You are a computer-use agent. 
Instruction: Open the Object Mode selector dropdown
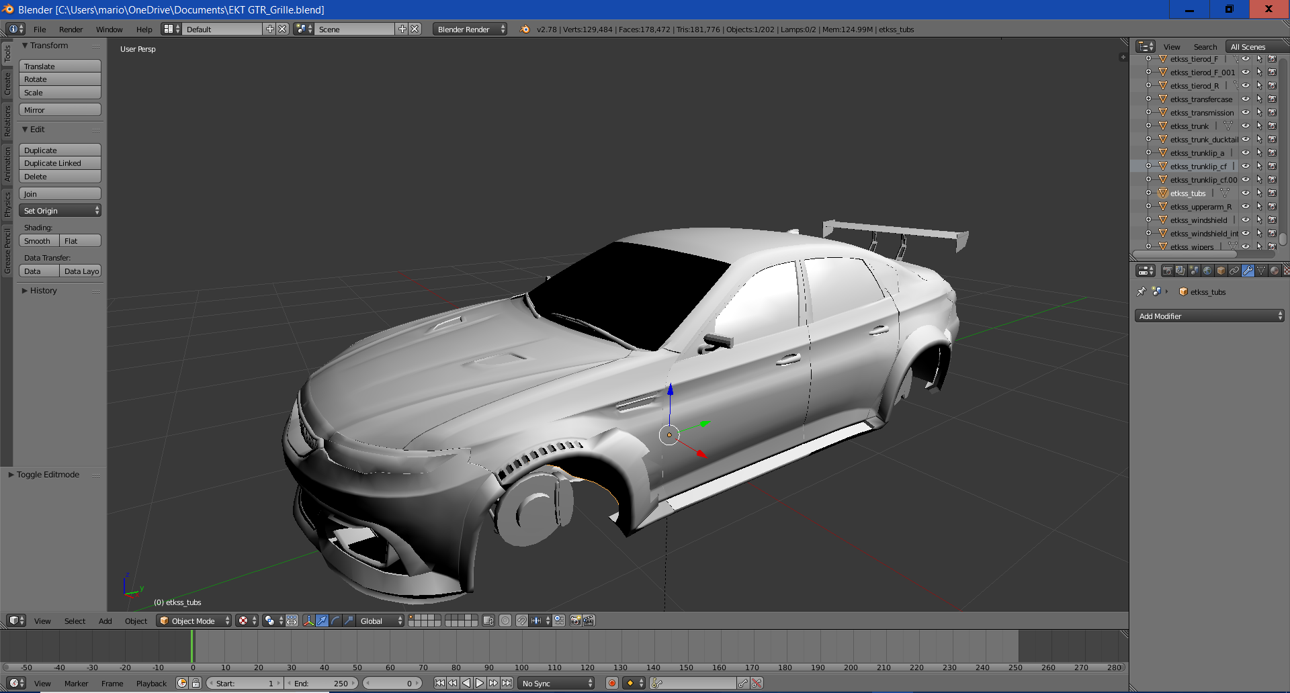193,620
